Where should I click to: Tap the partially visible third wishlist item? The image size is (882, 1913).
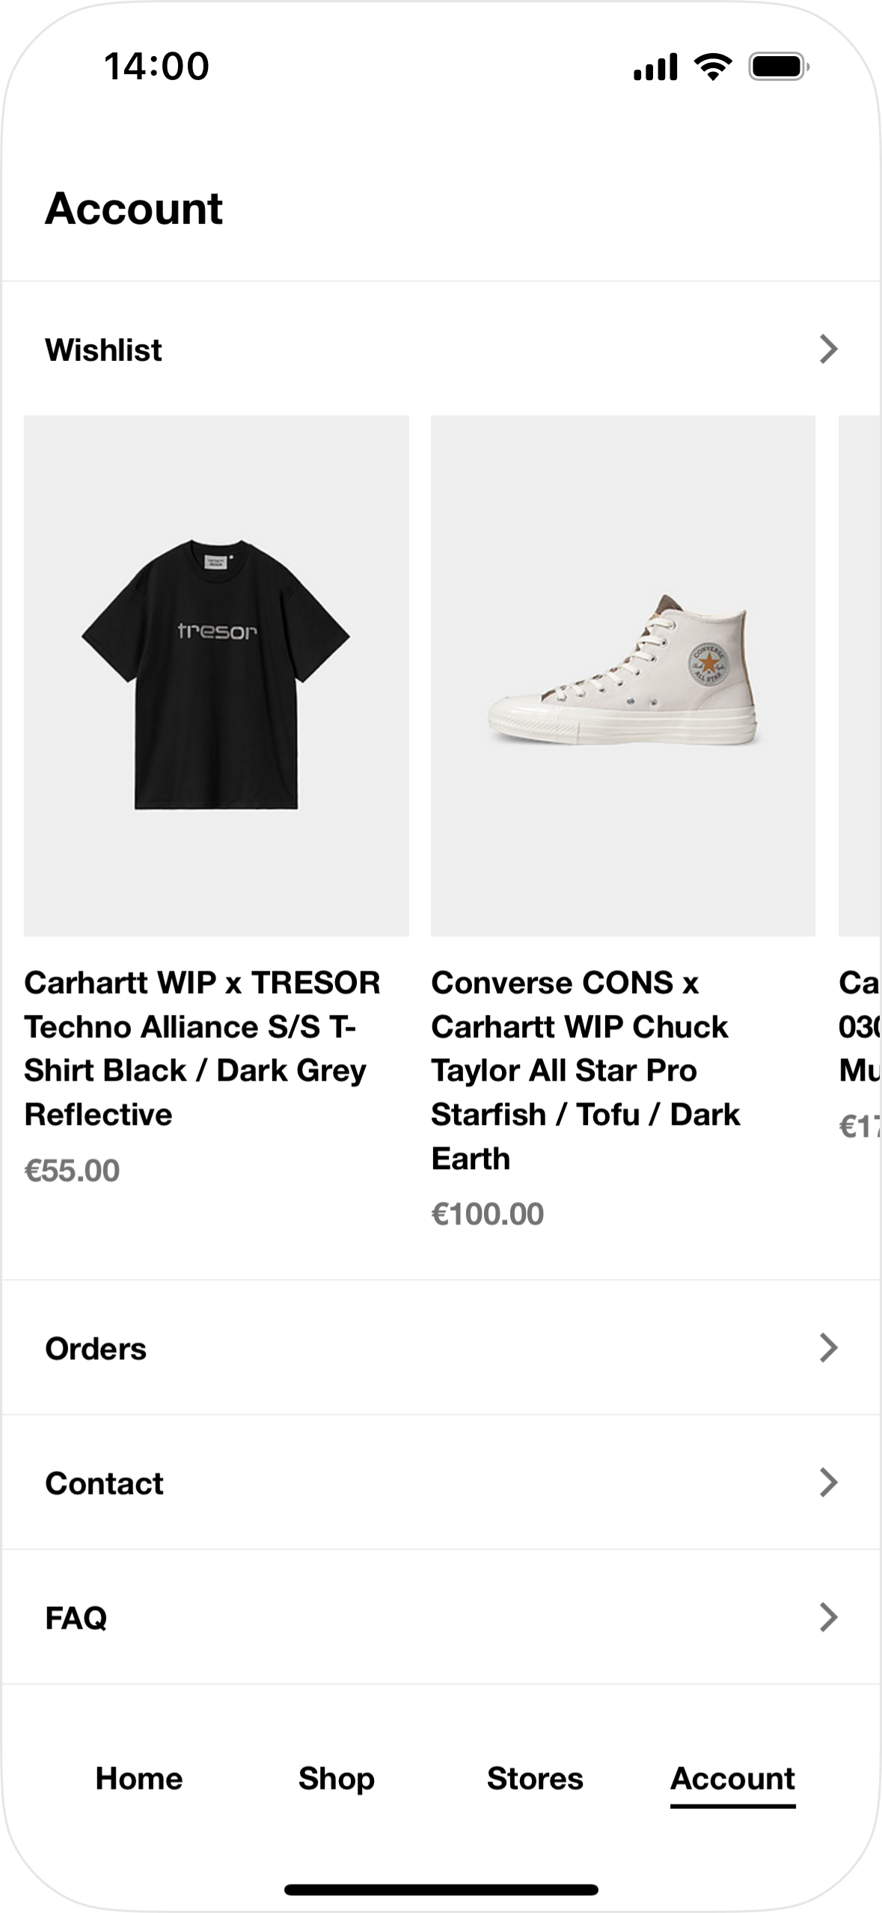860,675
